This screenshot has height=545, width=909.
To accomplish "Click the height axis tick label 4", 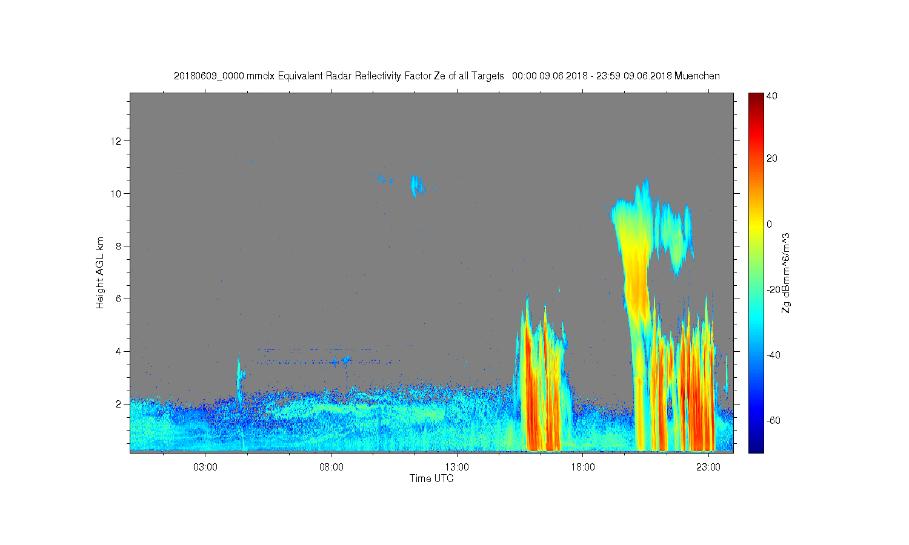I will (119, 351).
